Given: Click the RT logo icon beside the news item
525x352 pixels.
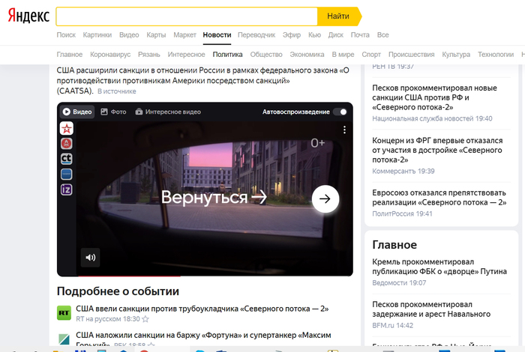Looking at the screenshot, I should click(64, 313).
